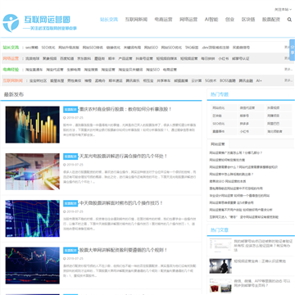Select 股票配资 in the top navigation
Screen dimensions: 295x295
[x=271, y=20]
